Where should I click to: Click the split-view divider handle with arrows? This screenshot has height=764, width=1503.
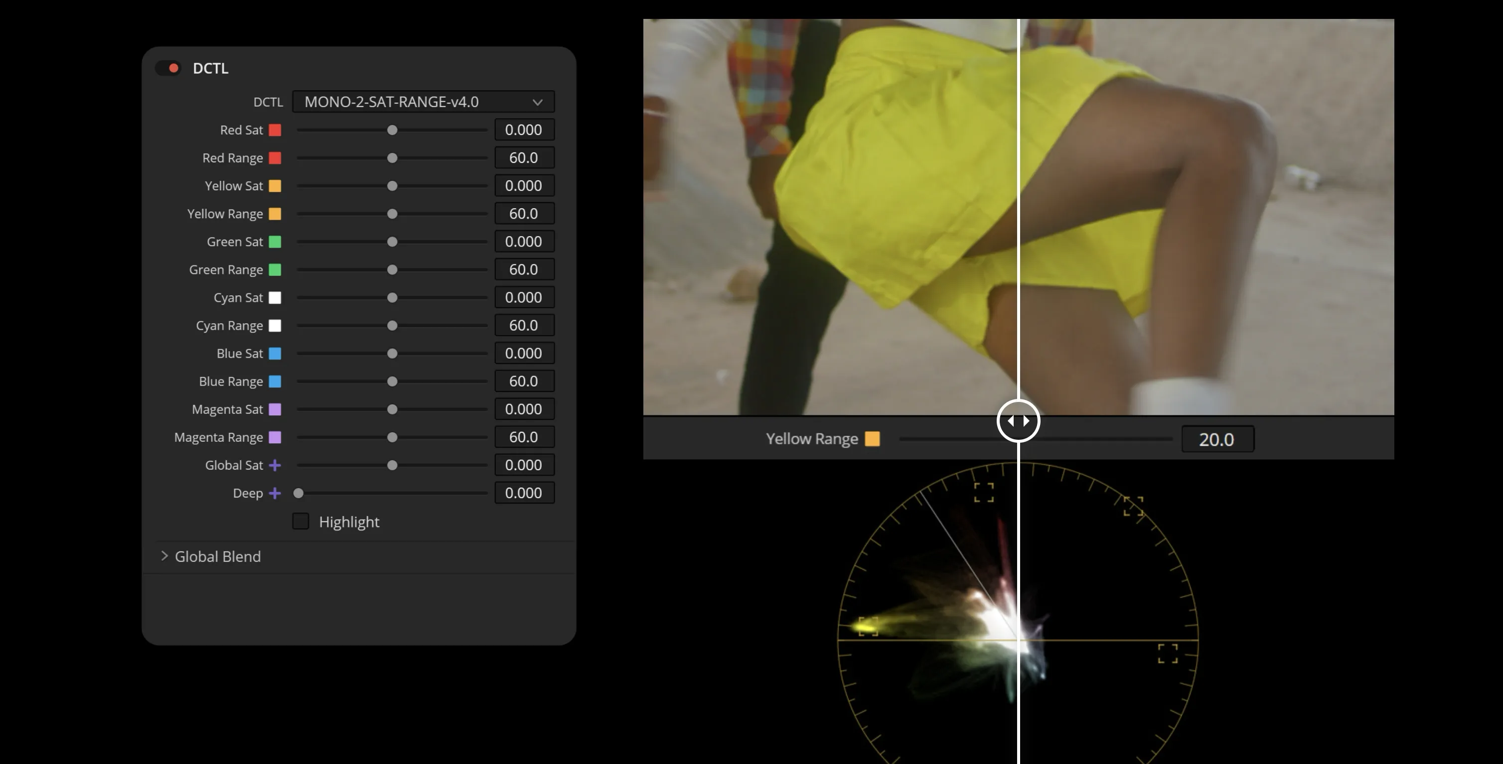(x=1018, y=420)
